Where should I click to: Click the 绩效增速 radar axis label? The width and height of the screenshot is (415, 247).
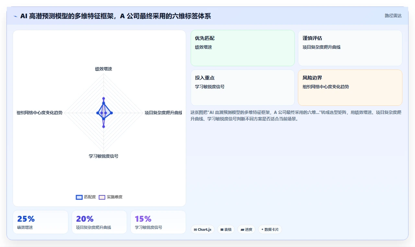103,69
